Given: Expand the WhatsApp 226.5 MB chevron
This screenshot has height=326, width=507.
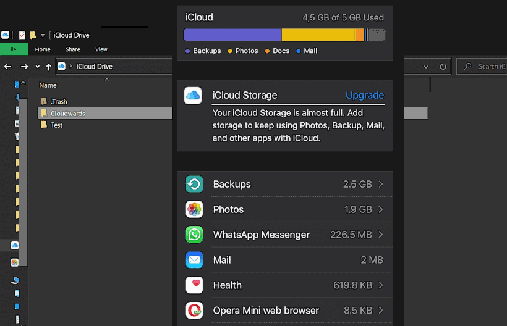Looking at the screenshot, I should pyautogui.click(x=381, y=235).
